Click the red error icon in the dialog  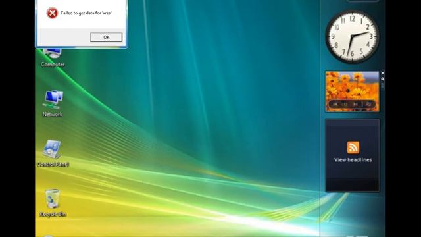coord(52,13)
